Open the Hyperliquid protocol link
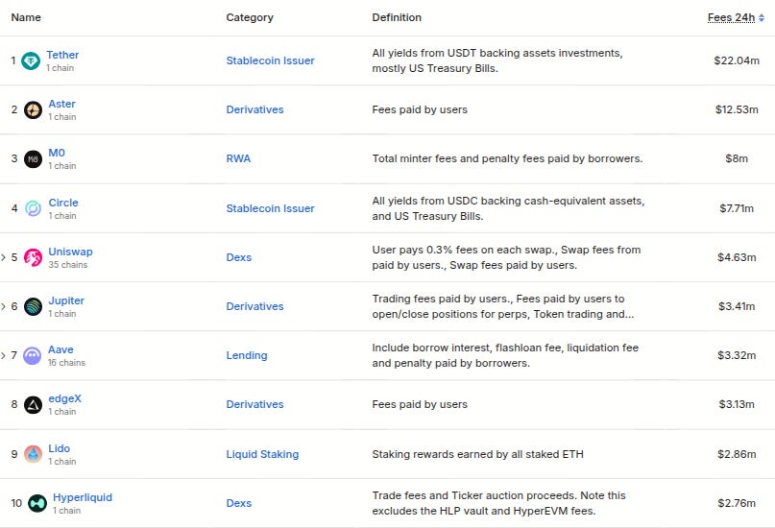Image resolution: width=775 pixels, height=528 pixels. [83, 497]
